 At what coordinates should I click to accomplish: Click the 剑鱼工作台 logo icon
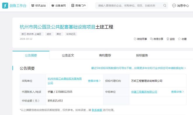(5, 6)
